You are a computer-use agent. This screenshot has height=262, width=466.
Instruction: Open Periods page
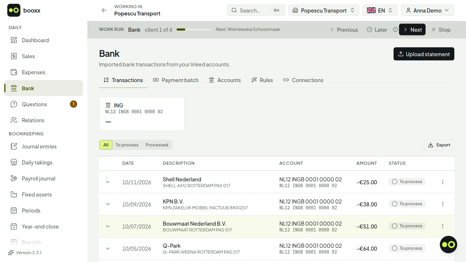click(x=44, y=210)
